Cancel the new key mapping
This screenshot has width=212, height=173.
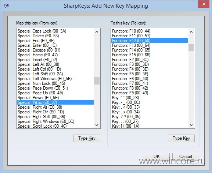pos(186,157)
